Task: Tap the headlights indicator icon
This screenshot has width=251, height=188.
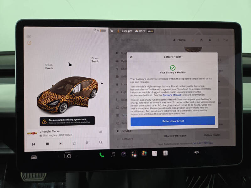Action: [29, 36]
